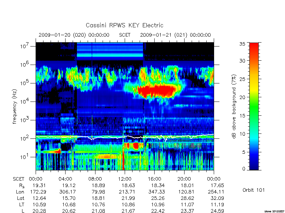Click the Lat value '32.09'
Screen dimensions: 285x213
[x=217, y=198]
